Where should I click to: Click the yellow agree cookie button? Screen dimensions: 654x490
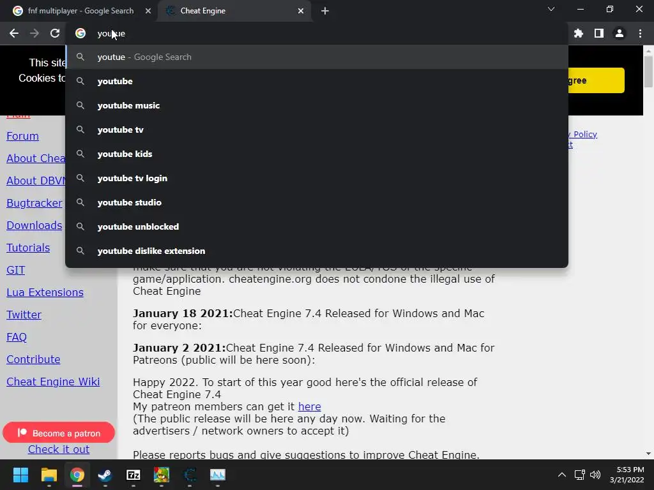[x=596, y=80]
